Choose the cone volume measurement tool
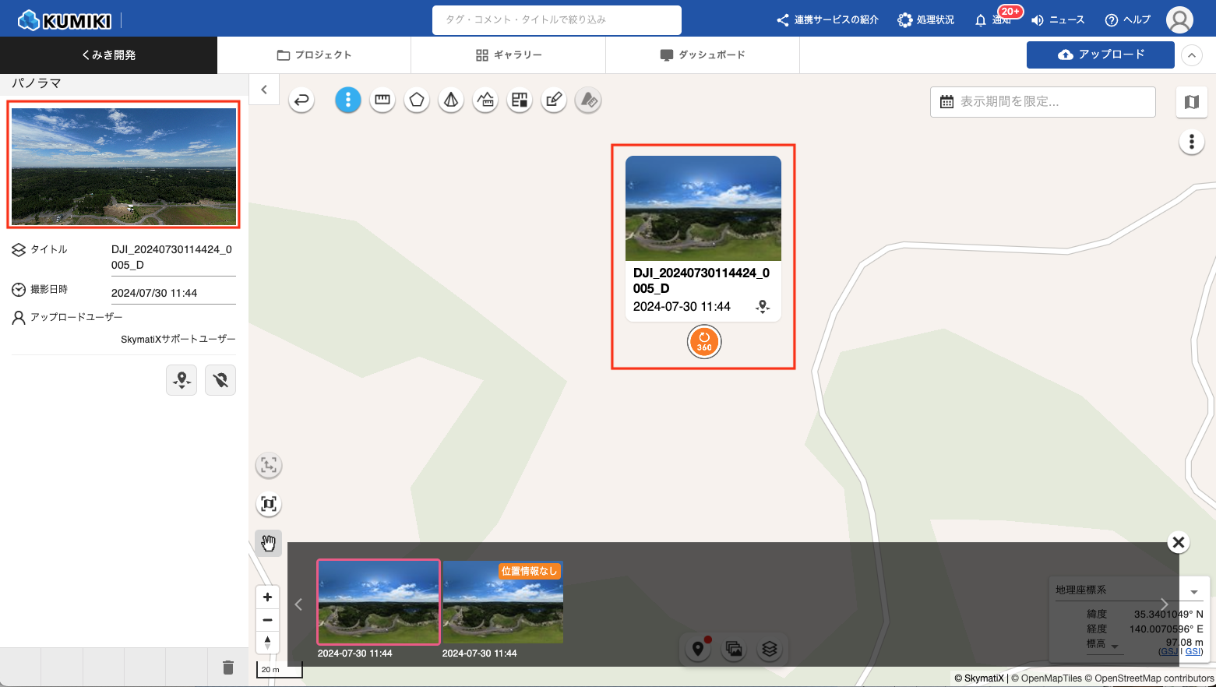1216x687 pixels. (451, 100)
